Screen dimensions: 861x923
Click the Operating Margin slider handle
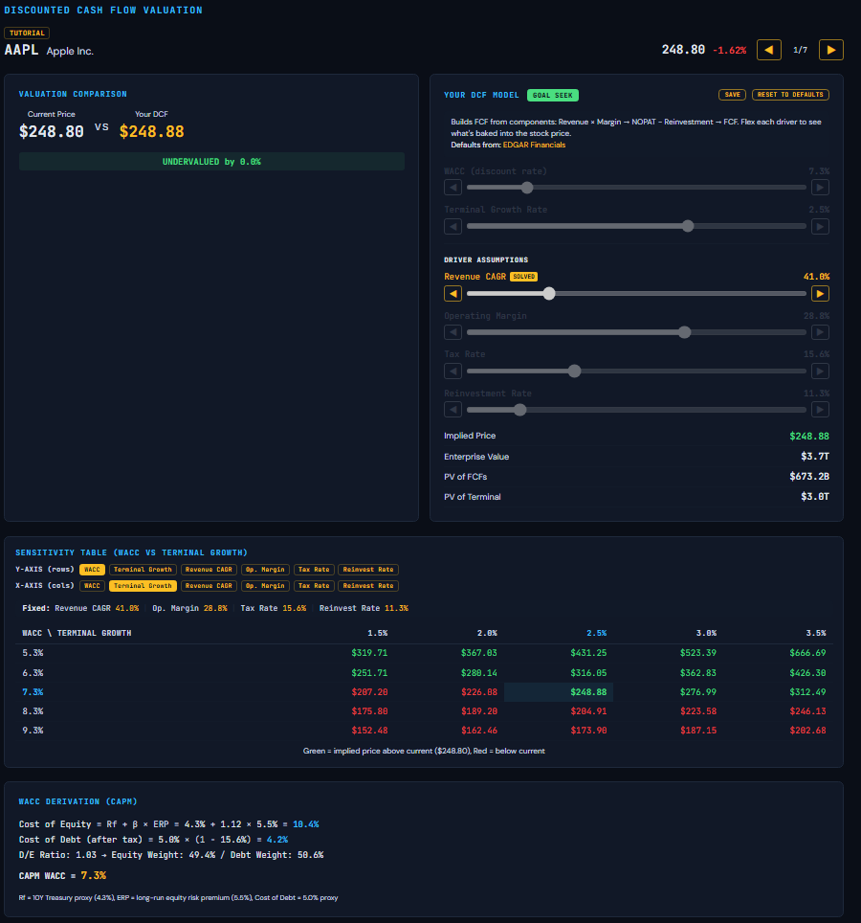coord(685,332)
